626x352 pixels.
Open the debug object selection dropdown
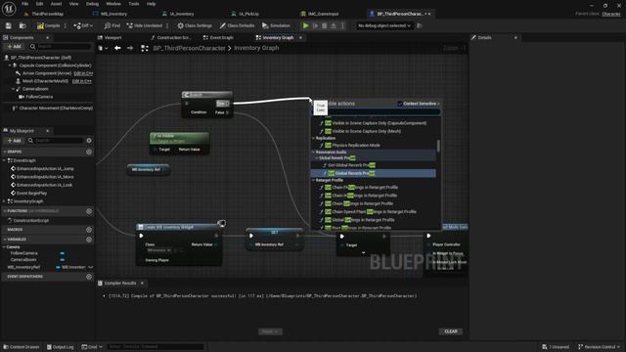[x=384, y=25]
